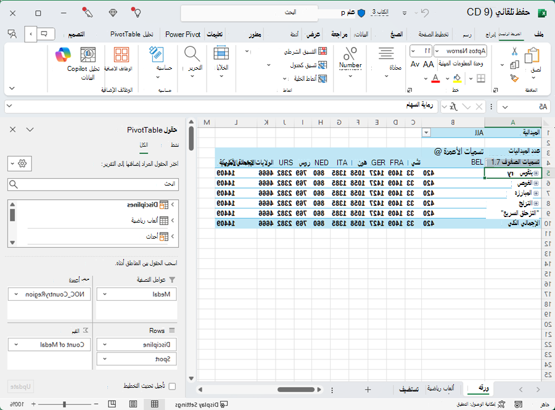Screen dimensions: 555x410
Task: Click the macro recording icon in status bar
Action: coord(518,404)
